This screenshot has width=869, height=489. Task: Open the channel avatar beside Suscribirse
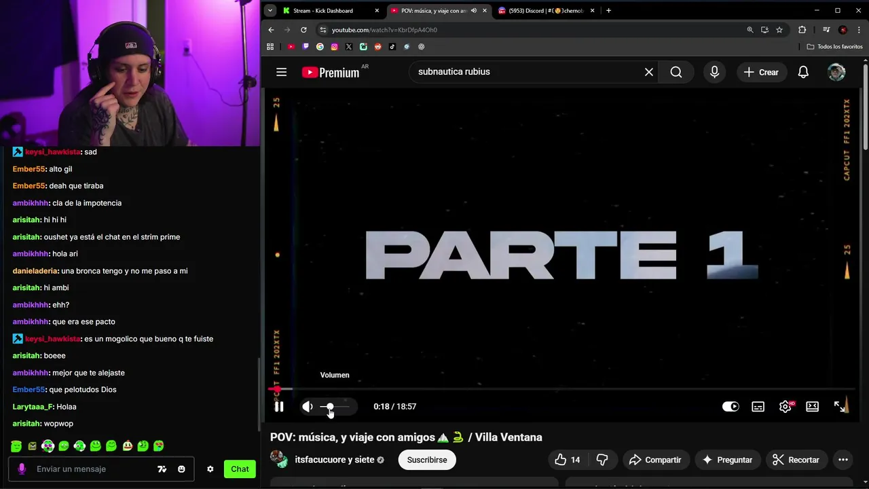tap(279, 459)
